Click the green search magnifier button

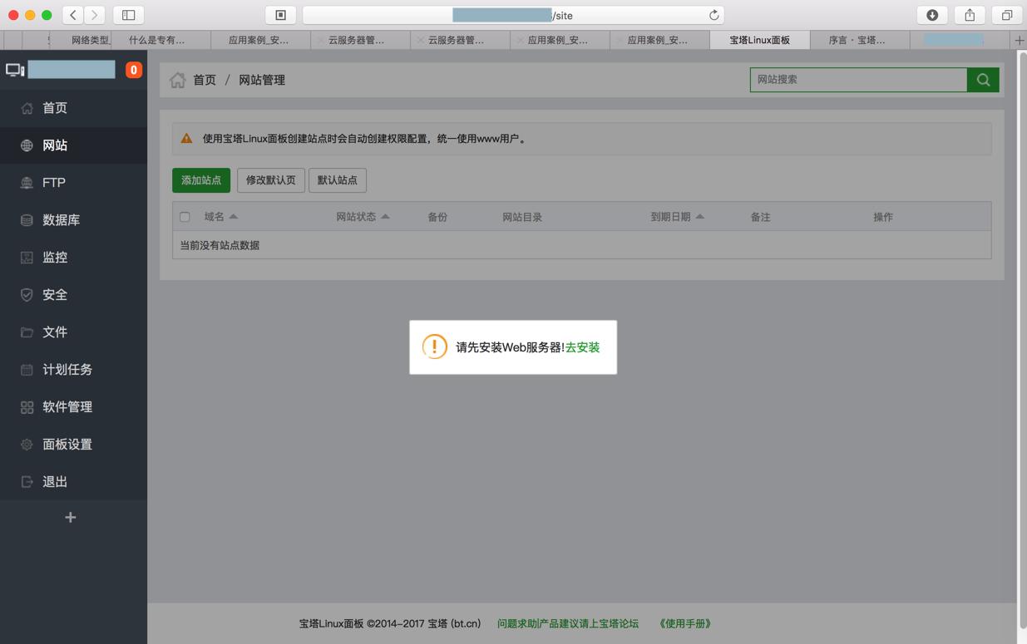(x=983, y=80)
